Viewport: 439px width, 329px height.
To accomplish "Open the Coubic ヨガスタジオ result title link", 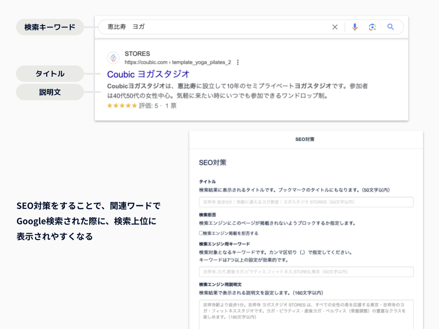I will pyautogui.click(x=148, y=74).
